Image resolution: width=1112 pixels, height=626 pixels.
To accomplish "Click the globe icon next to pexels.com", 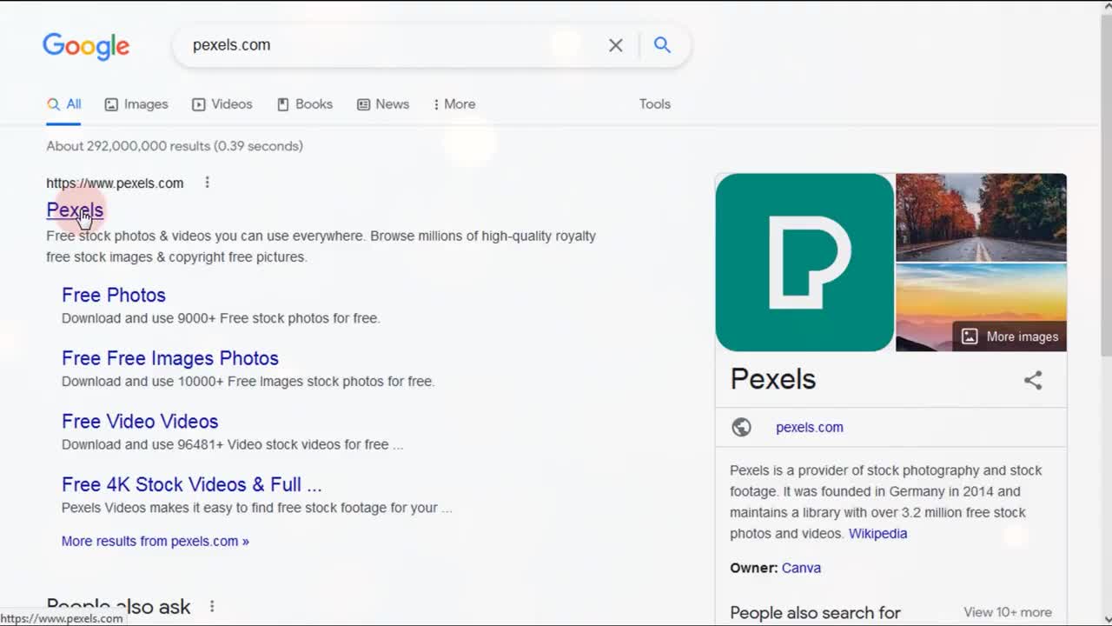I will (741, 427).
